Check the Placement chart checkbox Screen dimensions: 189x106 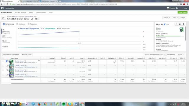[29, 24]
